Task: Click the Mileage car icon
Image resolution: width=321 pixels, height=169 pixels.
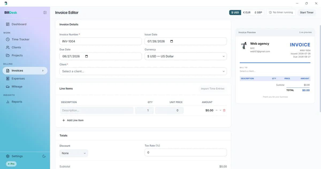Action: point(8,87)
